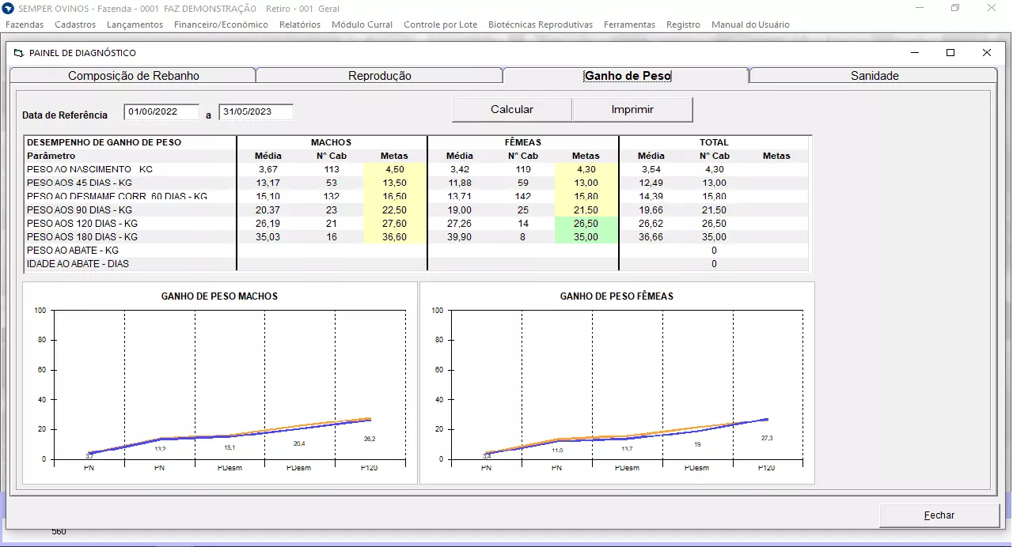Open the Cadastros menu
1013x547 pixels.
(75, 25)
